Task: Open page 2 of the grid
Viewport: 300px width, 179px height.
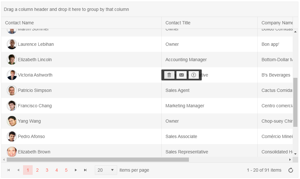Action: tap(37, 170)
